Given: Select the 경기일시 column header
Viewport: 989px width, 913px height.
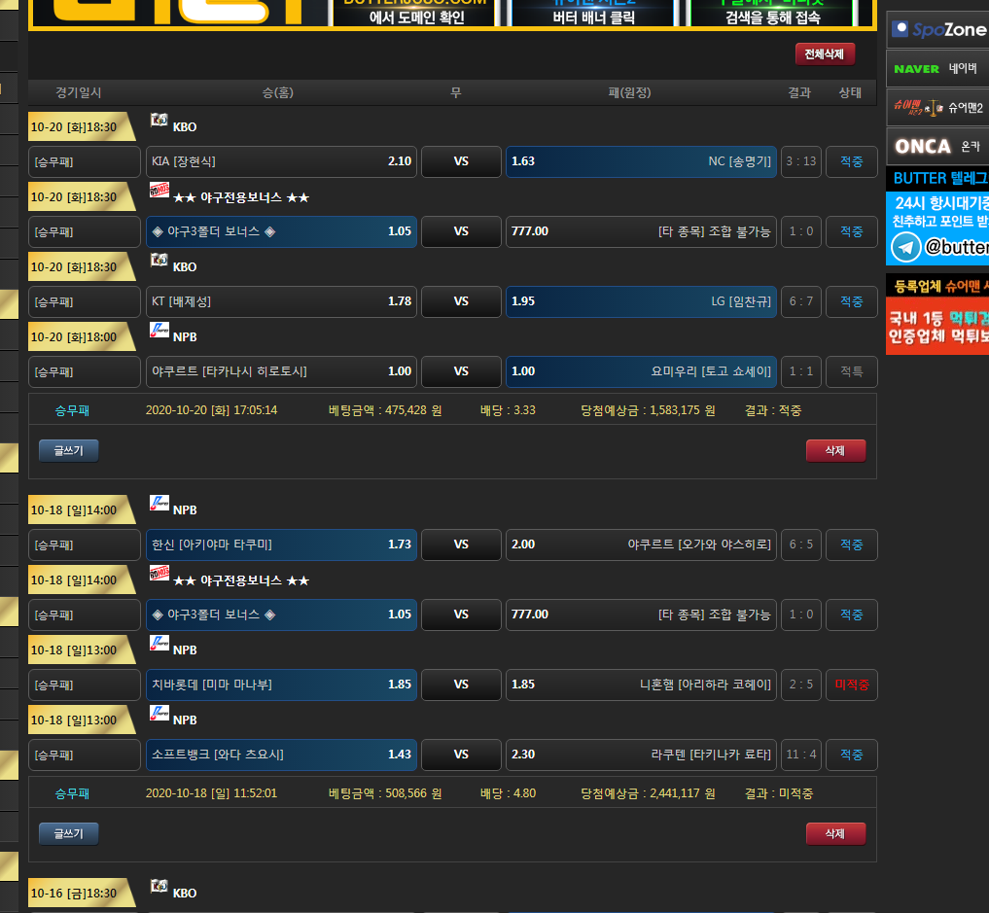Looking at the screenshot, I should click(79, 92).
